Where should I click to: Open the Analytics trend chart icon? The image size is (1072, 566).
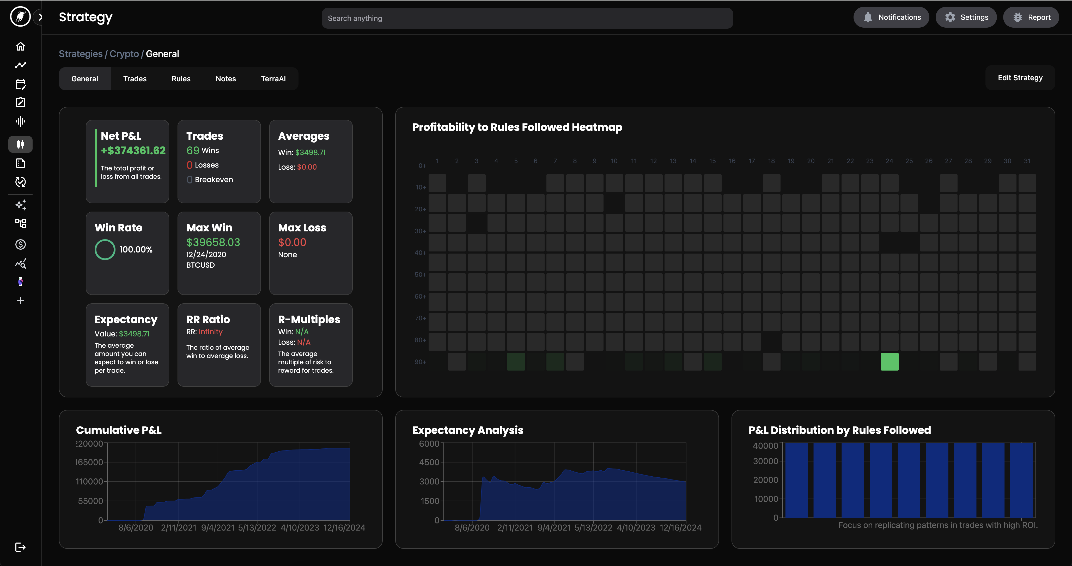coord(20,65)
